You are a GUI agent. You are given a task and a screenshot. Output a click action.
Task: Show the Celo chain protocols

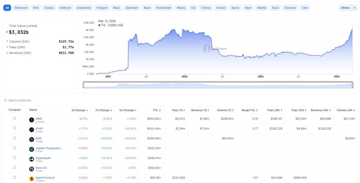(305, 8)
